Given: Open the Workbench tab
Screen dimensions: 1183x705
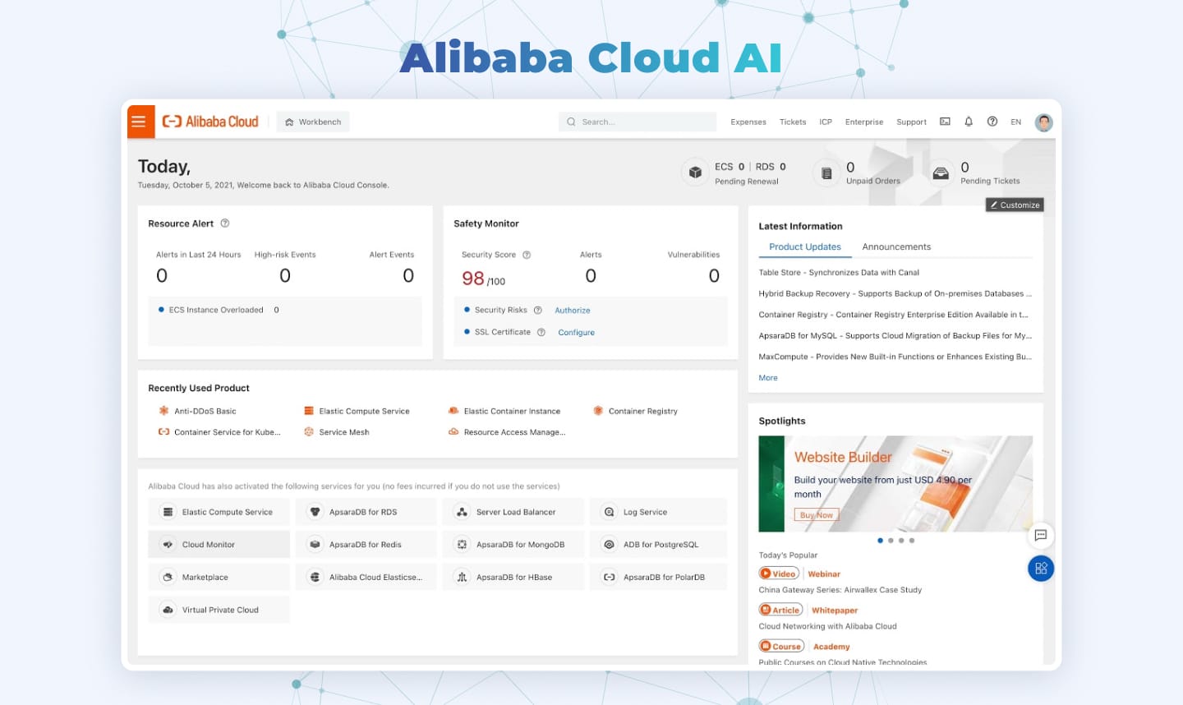Looking at the screenshot, I should click(x=313, y=122).
